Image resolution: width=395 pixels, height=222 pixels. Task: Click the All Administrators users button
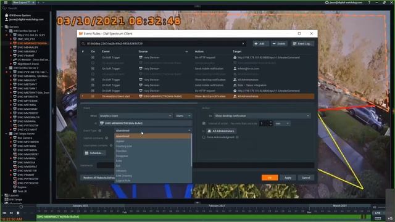(221, 131)
